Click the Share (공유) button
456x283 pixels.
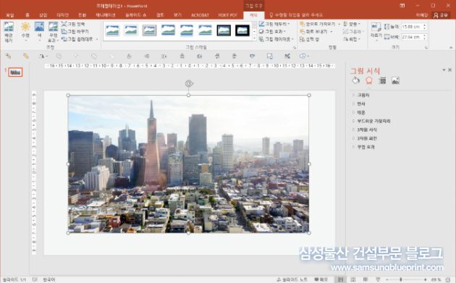coord(441,15)
